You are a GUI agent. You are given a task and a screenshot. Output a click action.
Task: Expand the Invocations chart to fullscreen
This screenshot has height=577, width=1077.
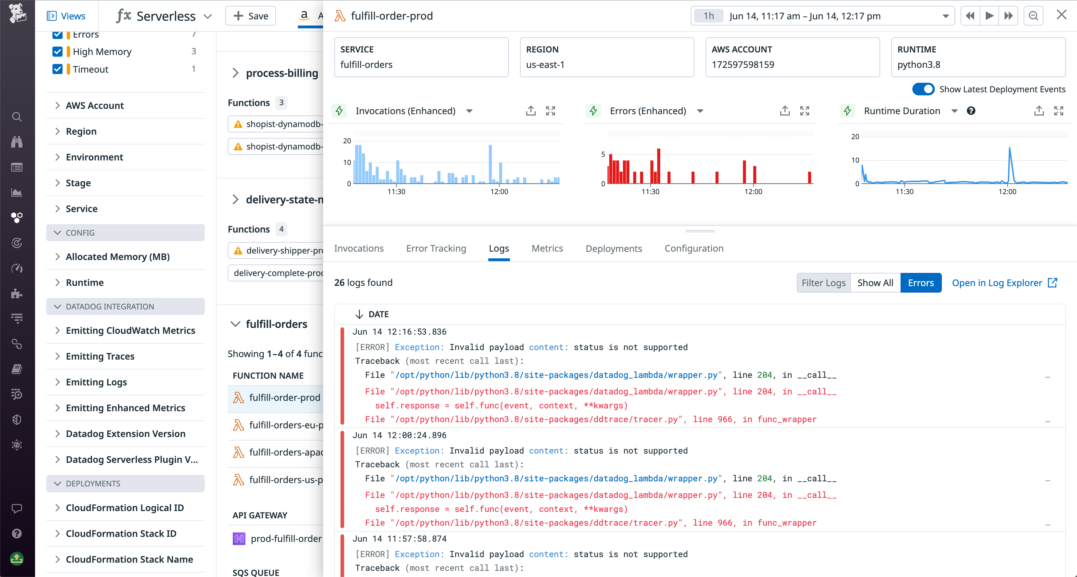point(550,111)
